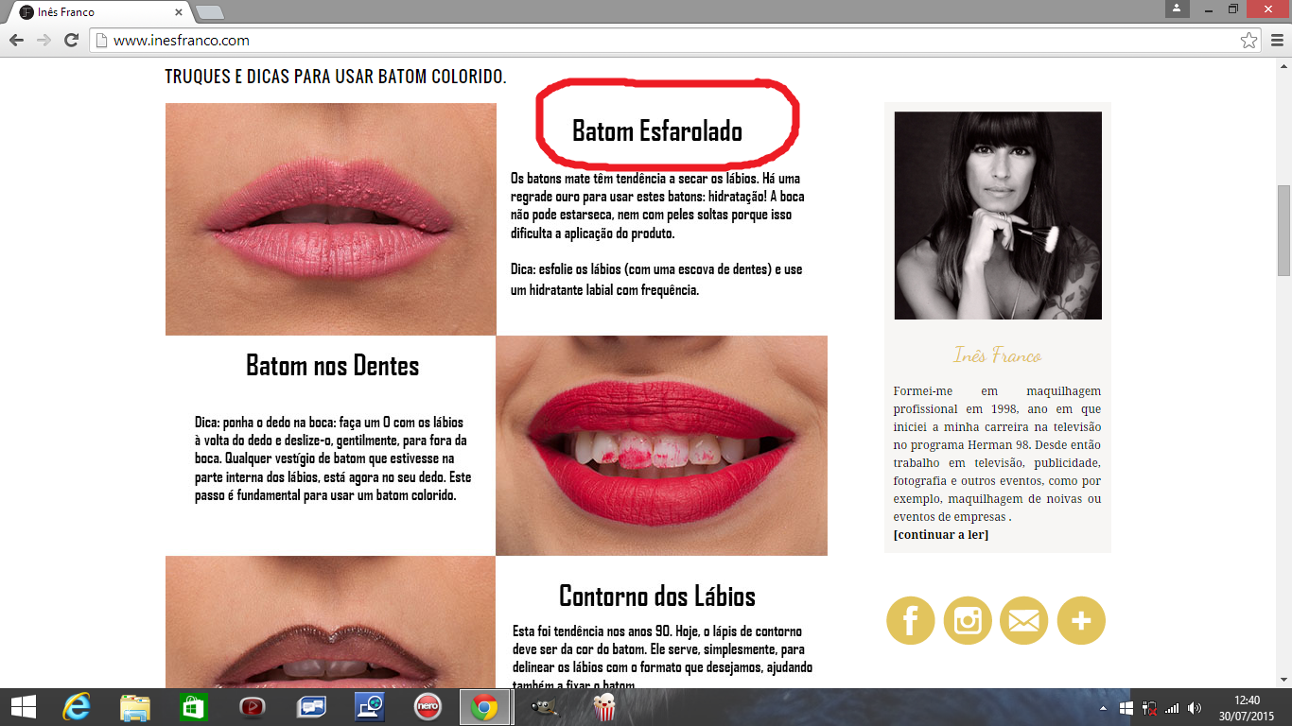This screenshot has height=726, width=1292.
Task: Launch Nero from the taskbar
Action: [x=428, y=707]
